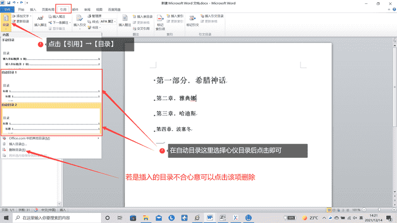This screenshot has height=223, width=397.
Task: Switch to the 视图 (View) tab
Action: (99, 10)
